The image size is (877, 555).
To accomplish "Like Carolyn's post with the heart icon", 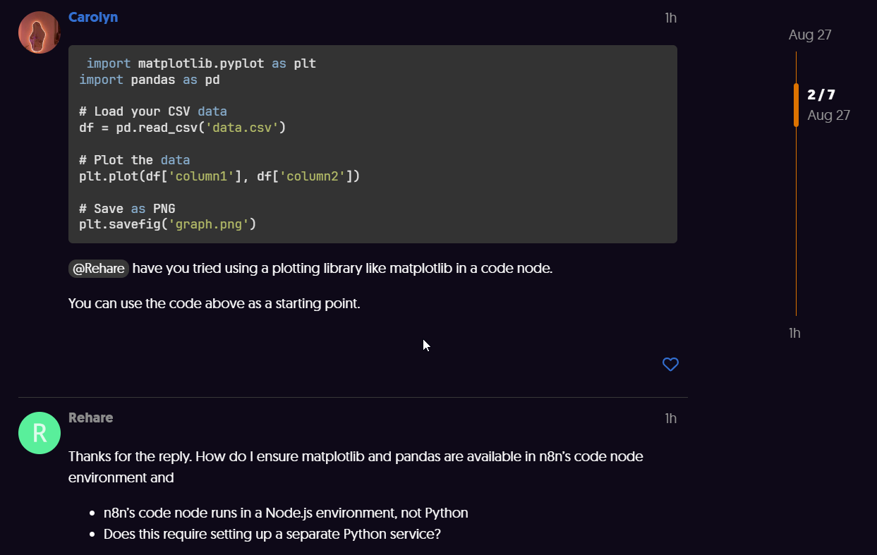I will coord(670,365).
